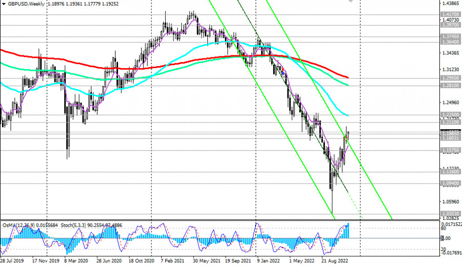Click the right end of the cyan moving average
This screenshot has width=462, height=266.
[349, 115]
